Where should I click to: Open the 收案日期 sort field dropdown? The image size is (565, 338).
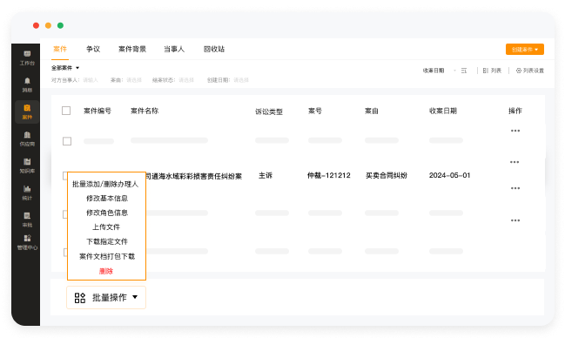click(439, 71)
